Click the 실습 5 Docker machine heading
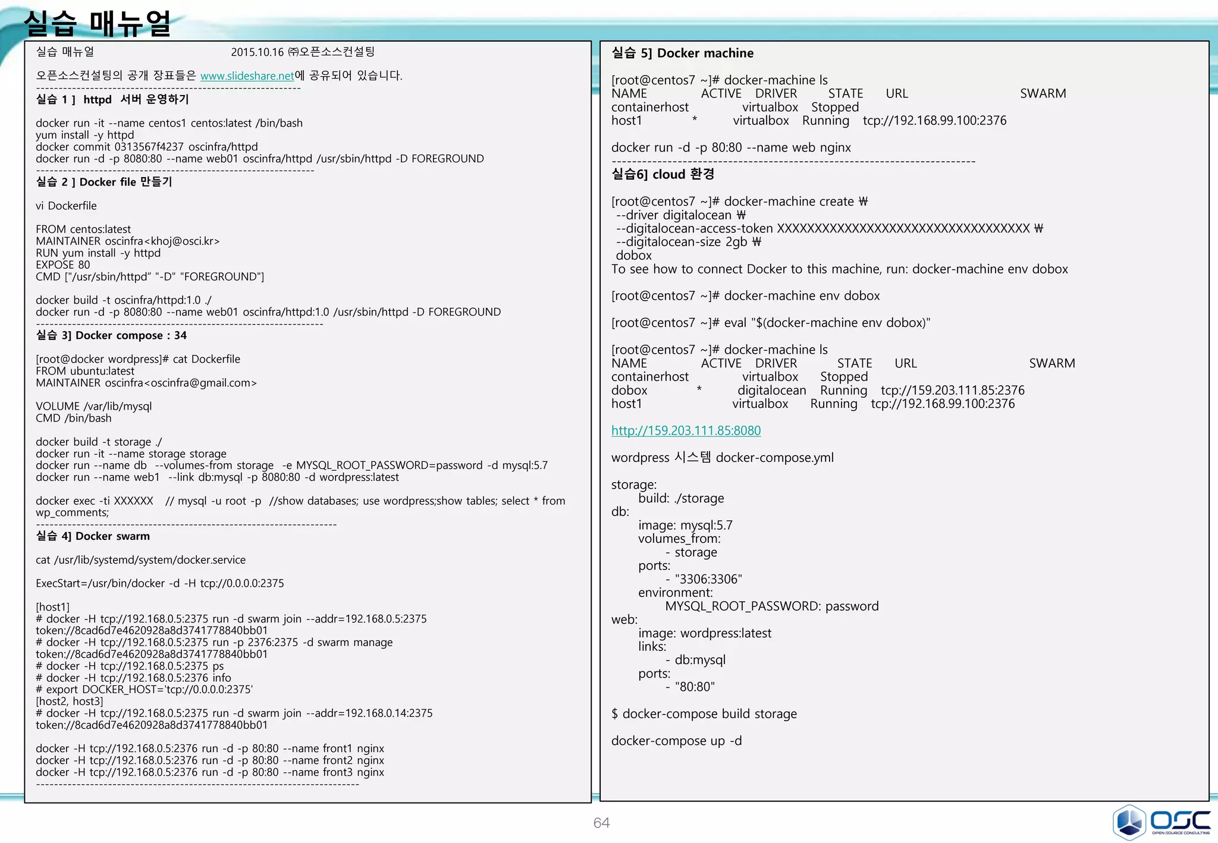1218x843 pixels. point(682,53)
